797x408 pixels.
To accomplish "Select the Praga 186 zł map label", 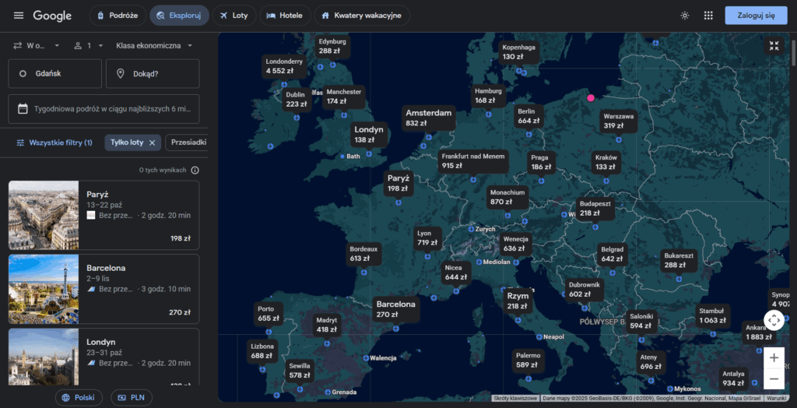I will point(541,162).
